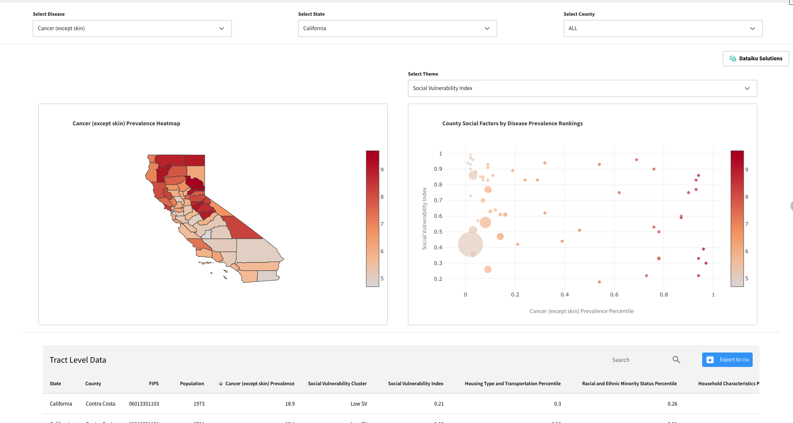
Task: Click the blue Export to csv button
Action: [x=727, y=359]
